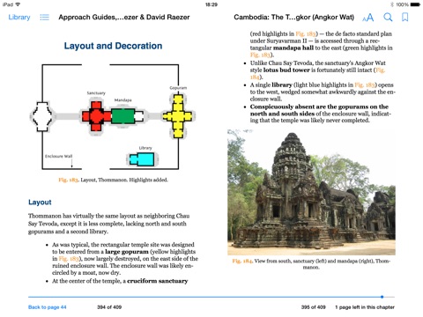Image resolution: width=423 pixels, height=317 pixels.
Task: Return to the Library
Action: point(19,18)
